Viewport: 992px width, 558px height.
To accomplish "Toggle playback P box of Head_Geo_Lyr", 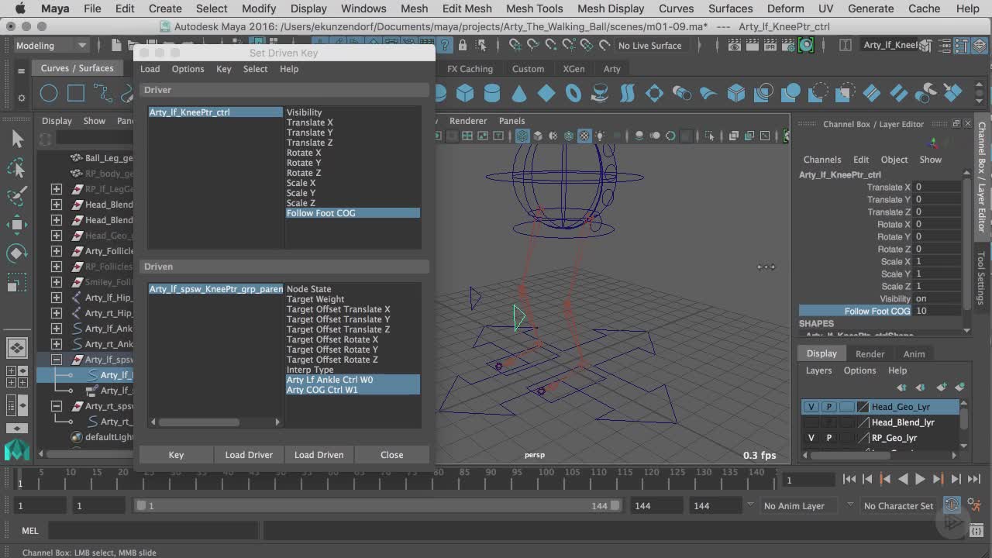I will tap(828, 407).
